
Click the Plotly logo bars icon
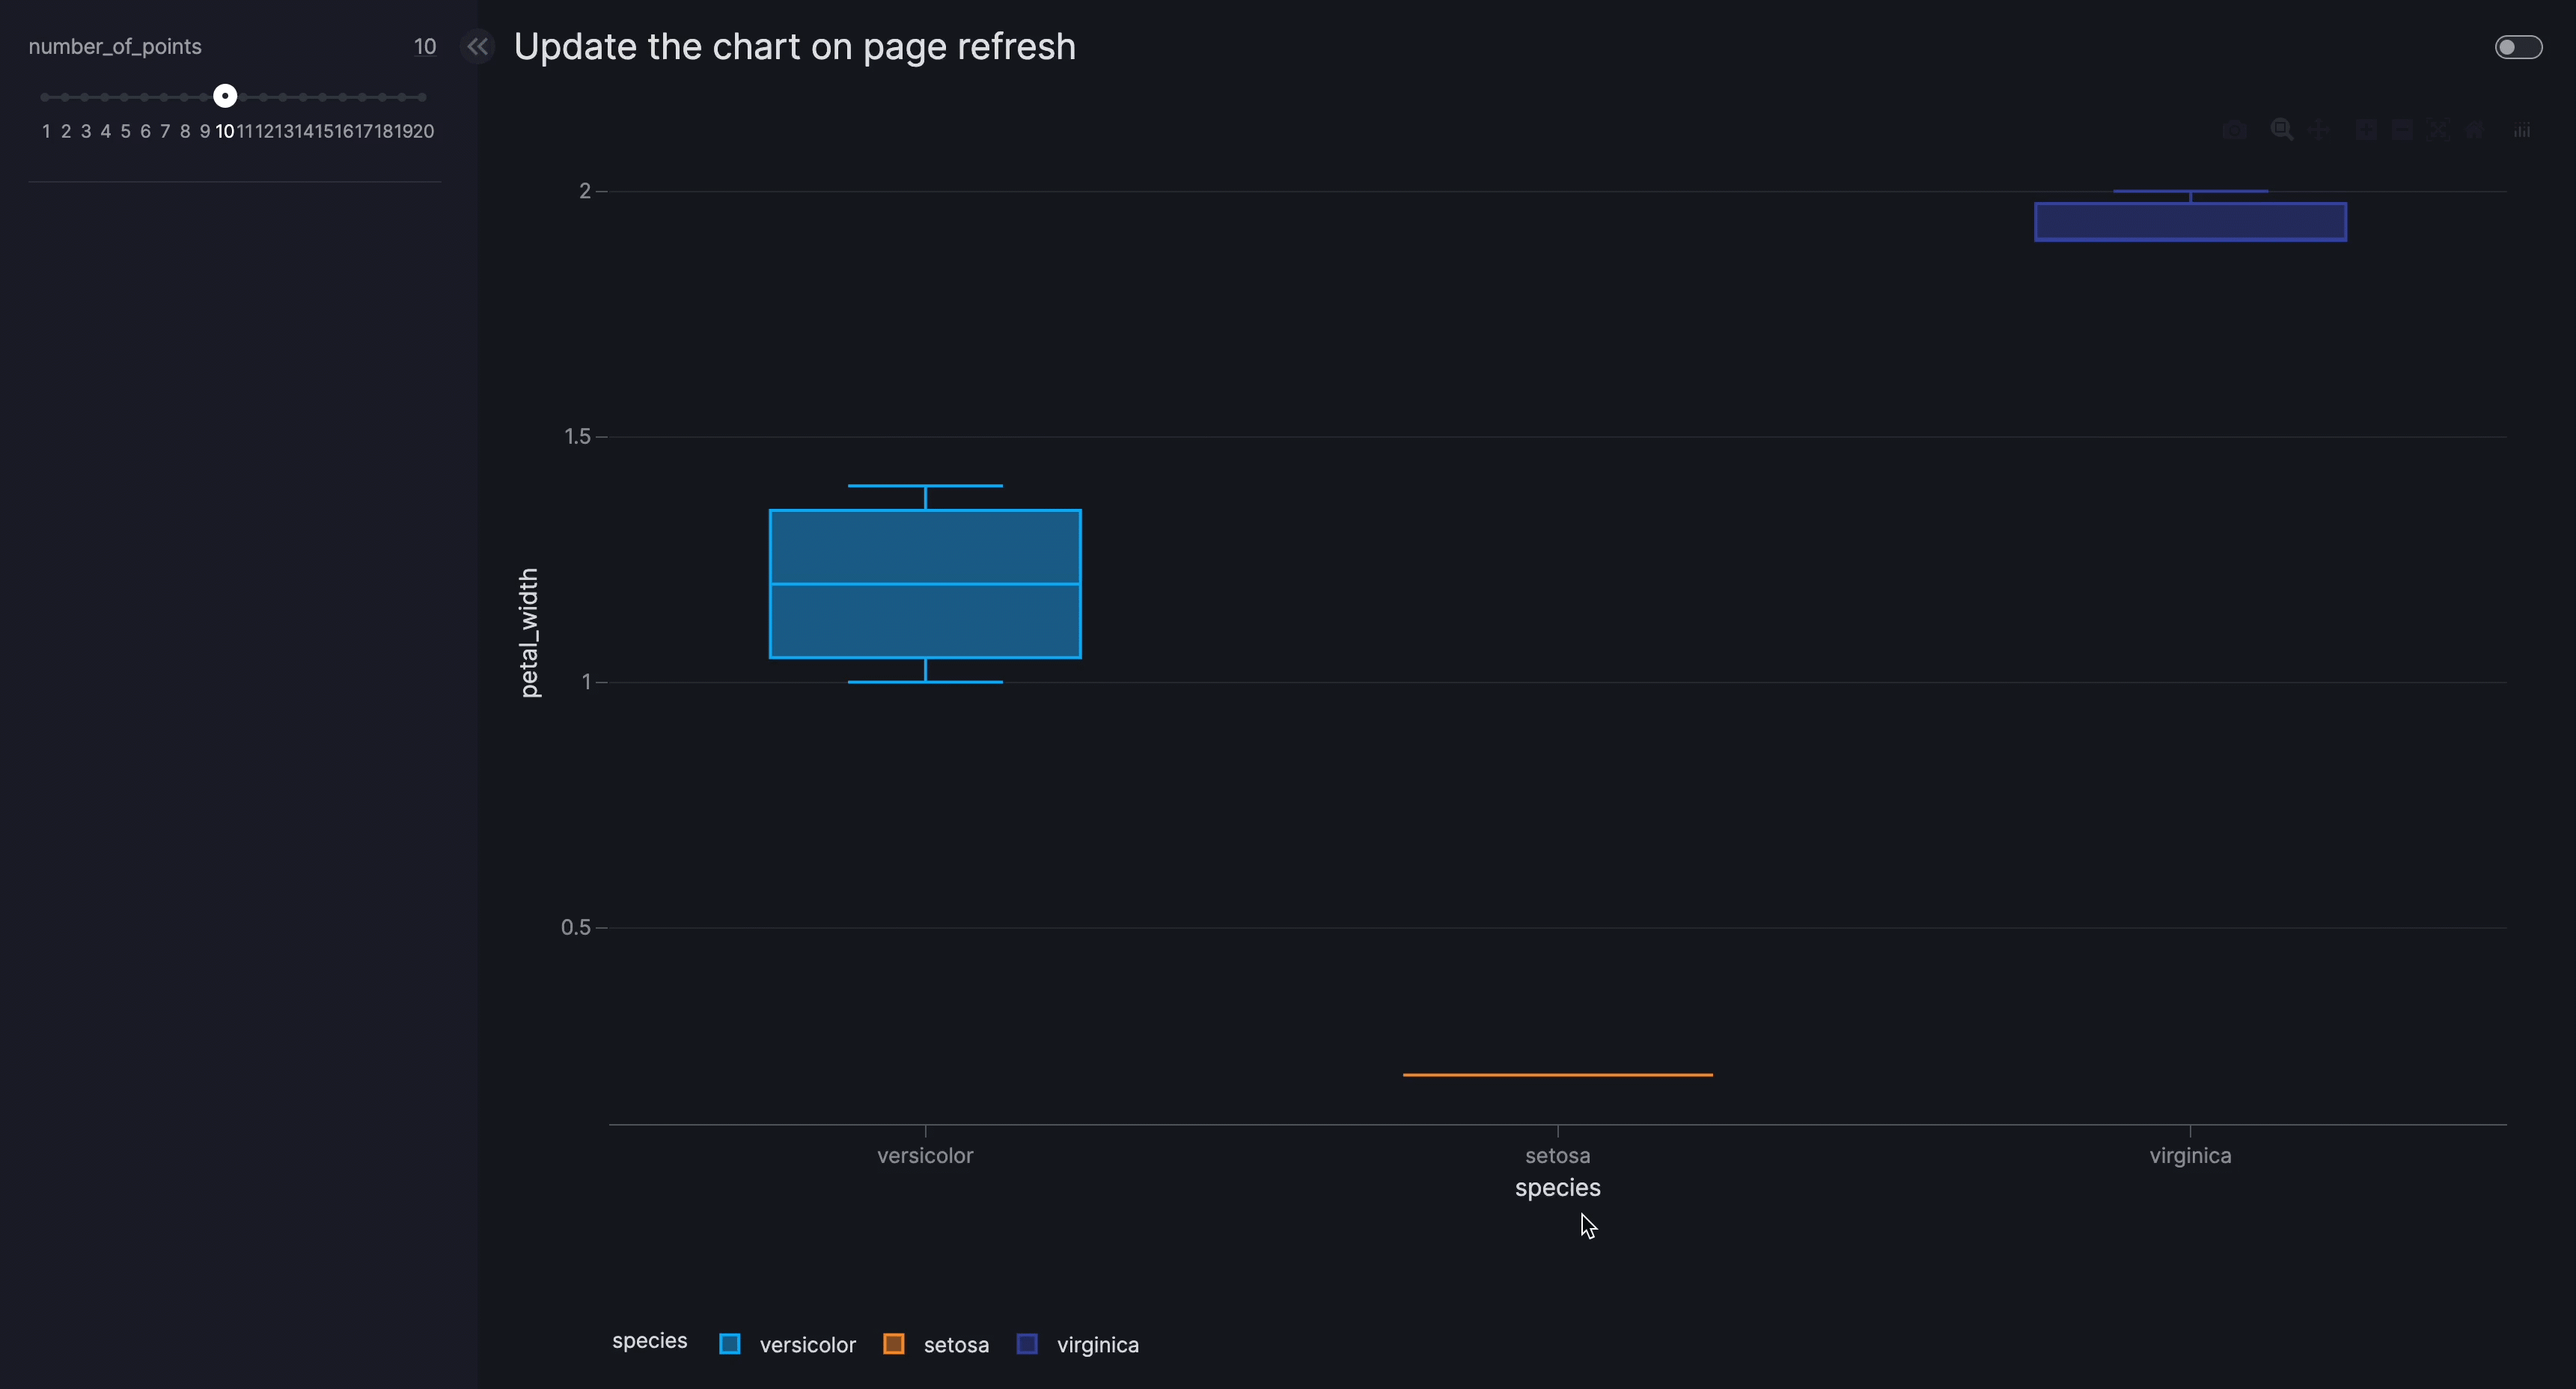(2522, 130)
